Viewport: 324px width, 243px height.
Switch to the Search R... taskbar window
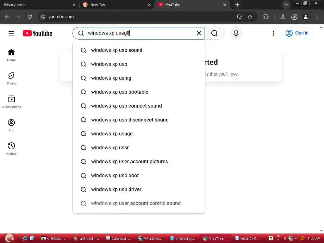coord(247,239)
